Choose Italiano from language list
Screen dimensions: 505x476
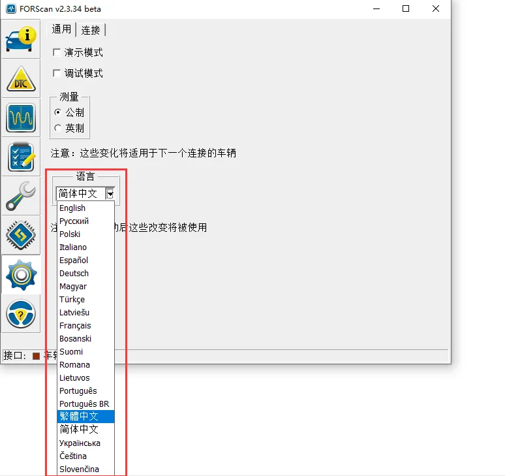[x=85, y=247]
